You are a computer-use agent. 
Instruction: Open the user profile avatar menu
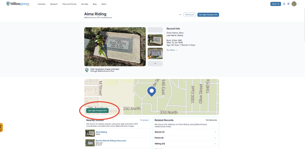tap(294, 4)
